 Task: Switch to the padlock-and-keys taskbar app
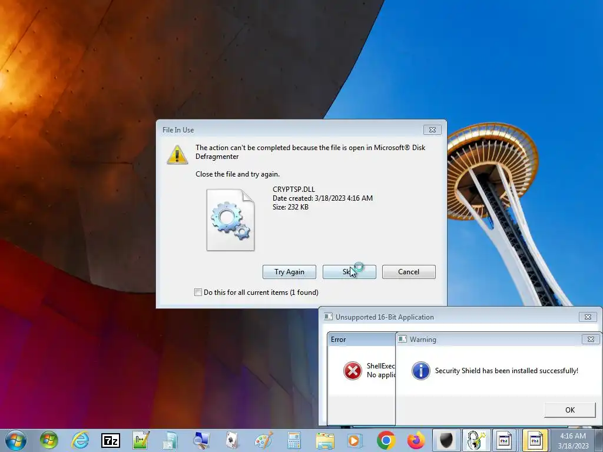[x=476, y=440]
